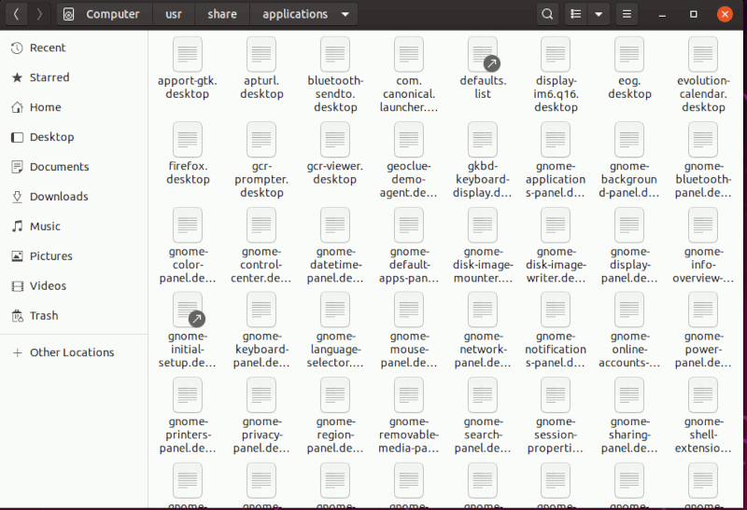The height and width of the screenshot is (510, 747).
Task: Click the gnome-removable-media file name
Action: click(409, 434)
